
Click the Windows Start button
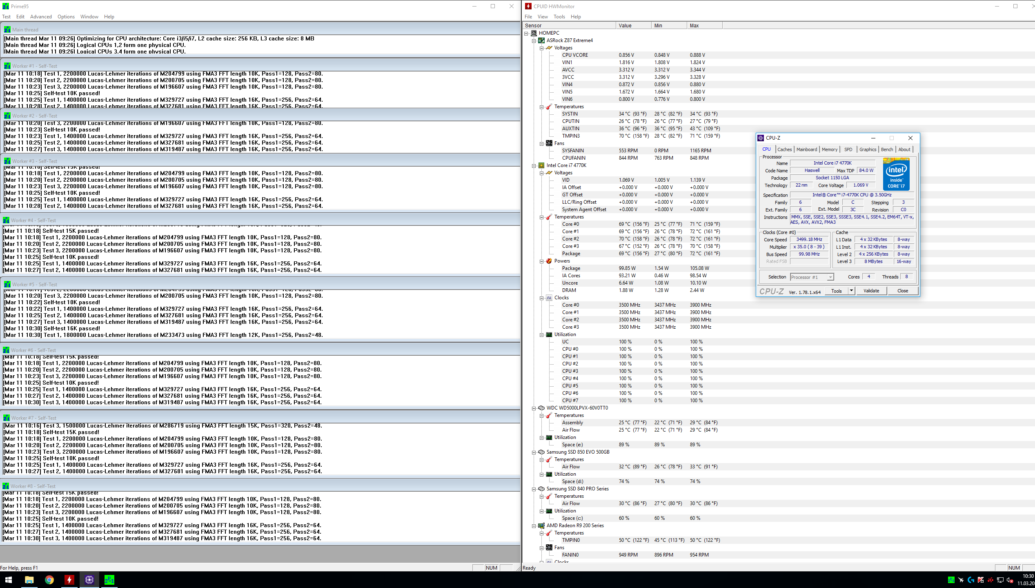coord(8,579)
